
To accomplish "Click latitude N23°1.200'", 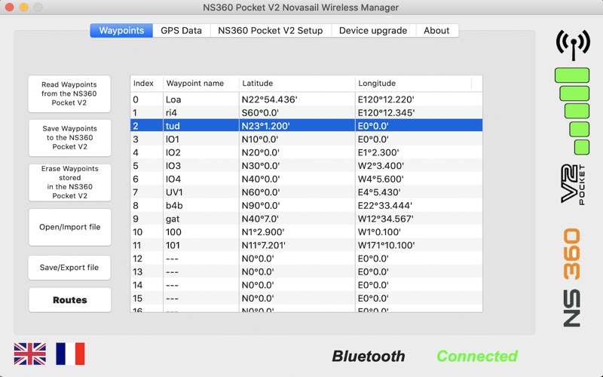I will tap(266, 126).
